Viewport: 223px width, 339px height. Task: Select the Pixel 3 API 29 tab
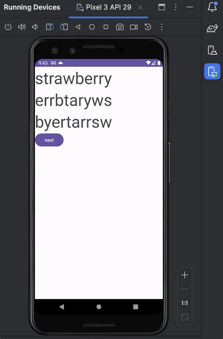[x=104, y=8]
